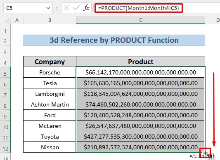Click the Insert Function fx icon
Screen dimensions: 220x160
tap(86, 8)
